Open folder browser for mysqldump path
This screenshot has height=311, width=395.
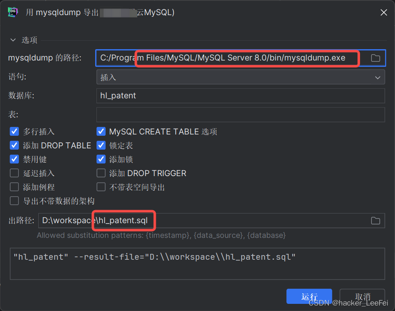(x=376, y=58)
